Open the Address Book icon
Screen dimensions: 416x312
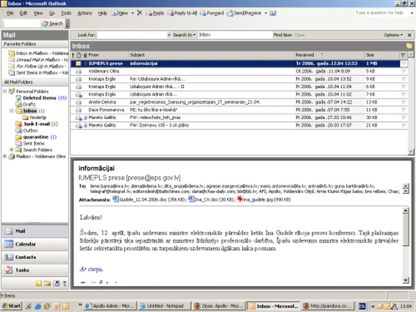pos(273,13)
